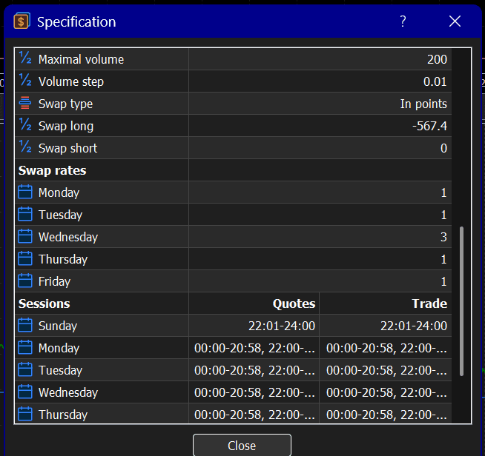The image size is (485, 456).
Task: Select the Thursday Quotes session cell
Action: point(254,415)
